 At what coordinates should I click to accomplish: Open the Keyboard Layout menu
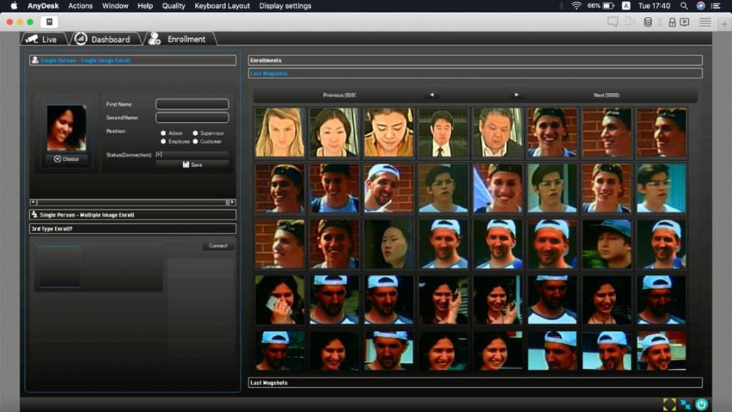223,6
